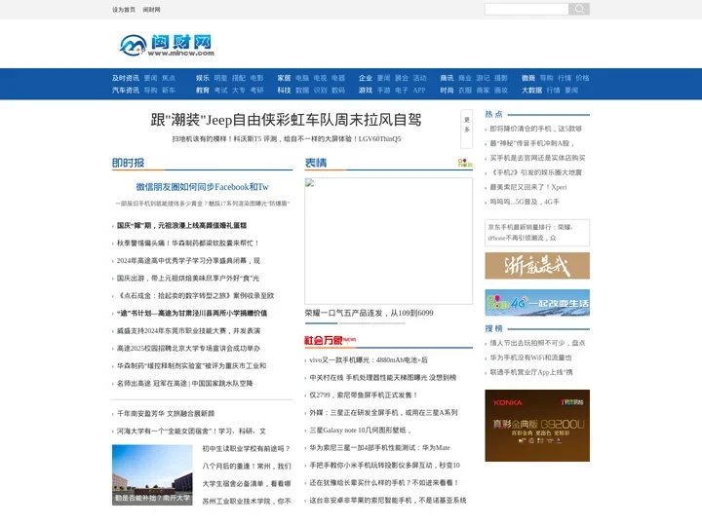Open the 时尚 navigation category
The height and width of the screenshot is (526, 702).
coord(447,90)
